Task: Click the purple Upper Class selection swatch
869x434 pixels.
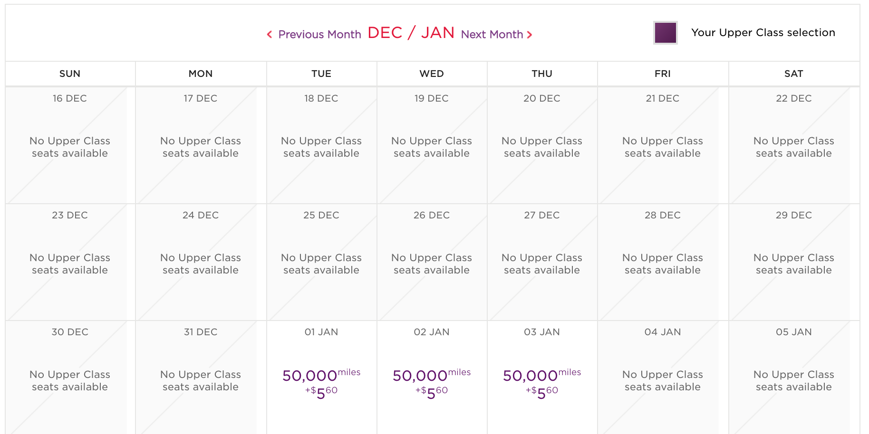Action: point(665,33)
